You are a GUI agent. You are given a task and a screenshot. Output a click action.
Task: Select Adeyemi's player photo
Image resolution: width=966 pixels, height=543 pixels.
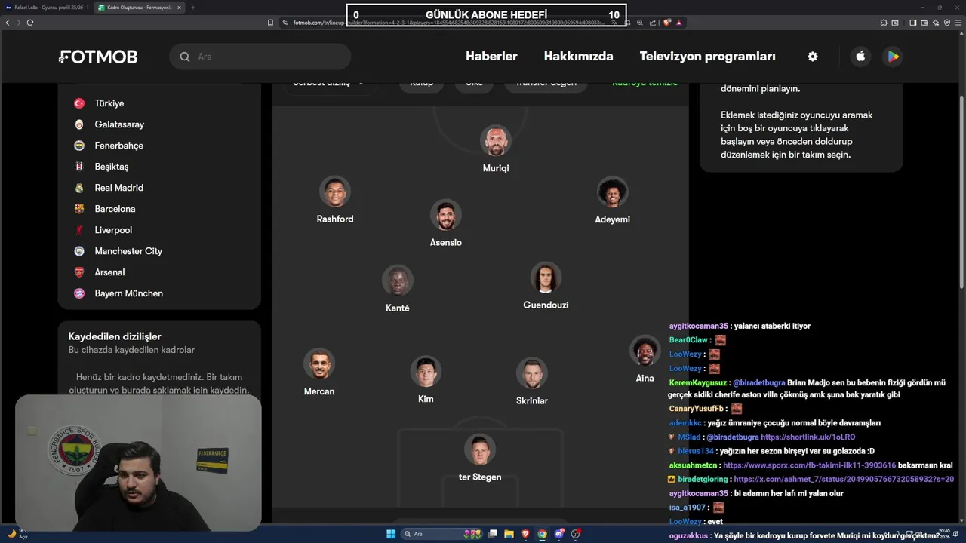point(613,192)
